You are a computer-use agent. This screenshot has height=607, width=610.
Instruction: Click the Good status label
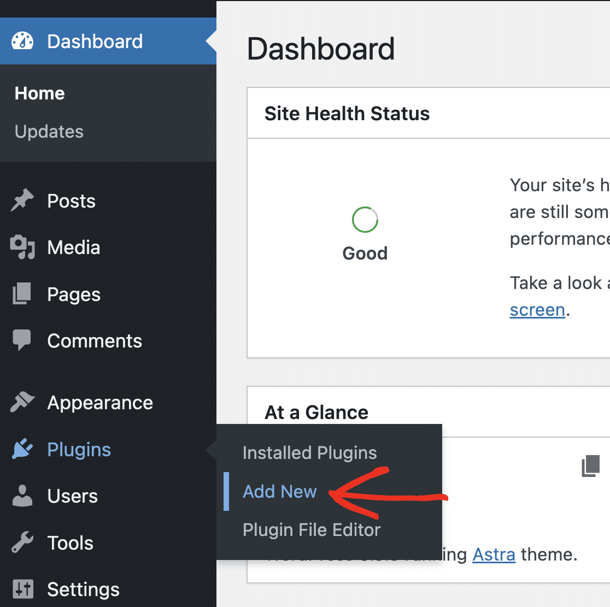tap(365, 253)
